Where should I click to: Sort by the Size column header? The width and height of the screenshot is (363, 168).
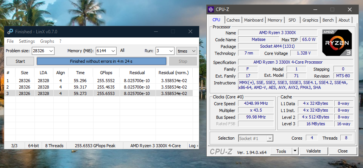pyautogui.click(x=25, y=73)
